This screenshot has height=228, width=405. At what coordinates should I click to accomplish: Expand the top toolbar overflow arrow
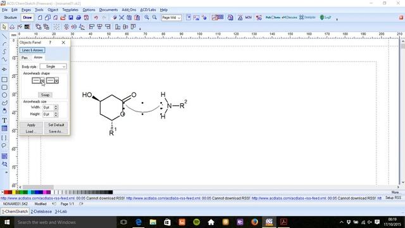pos(337,19)
